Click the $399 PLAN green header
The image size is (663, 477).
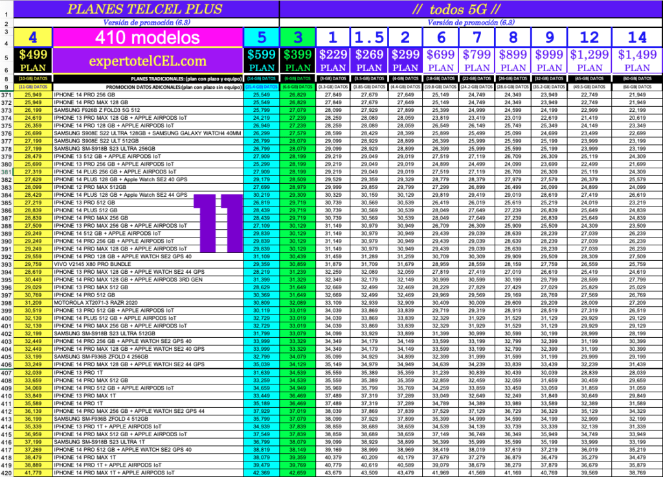click(298, 61)
